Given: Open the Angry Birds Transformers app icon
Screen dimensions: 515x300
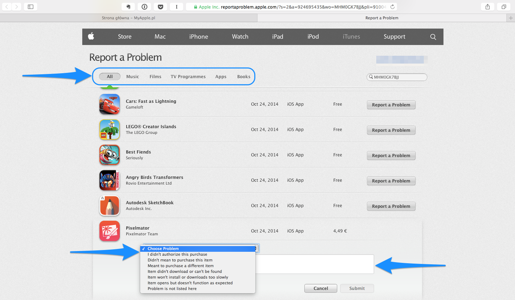Looking at the screenshot, I should 109,180.
